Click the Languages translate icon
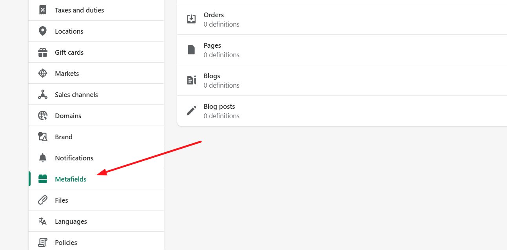Viewport: 507px width, 250px height. [x=43, y=221]
